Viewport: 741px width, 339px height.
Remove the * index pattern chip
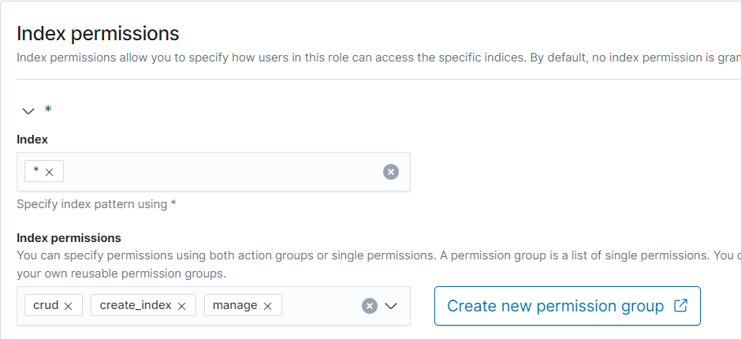[x=50, y=172]
